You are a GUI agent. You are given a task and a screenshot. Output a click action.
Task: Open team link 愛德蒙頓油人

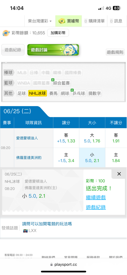coord(27,138)
